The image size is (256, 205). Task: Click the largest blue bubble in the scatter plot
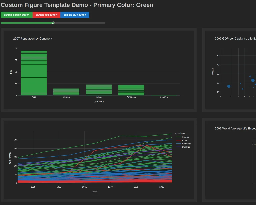point(253,80)
